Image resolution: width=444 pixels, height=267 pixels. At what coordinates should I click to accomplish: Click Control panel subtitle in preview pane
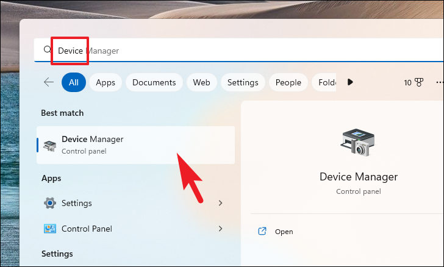point(359,191)
